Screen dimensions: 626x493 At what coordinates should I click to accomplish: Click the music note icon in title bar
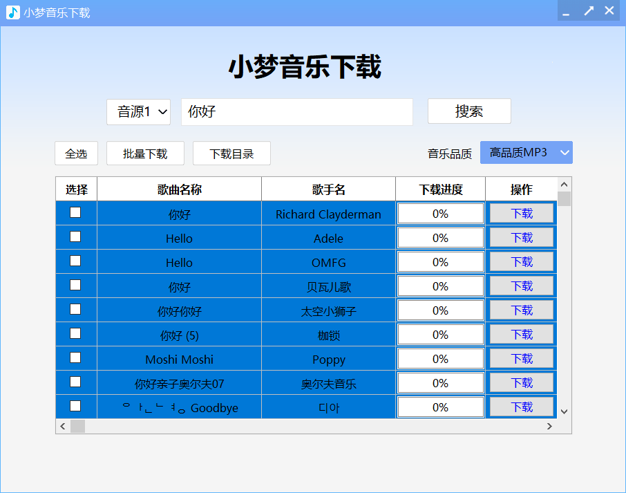point(12,10)
